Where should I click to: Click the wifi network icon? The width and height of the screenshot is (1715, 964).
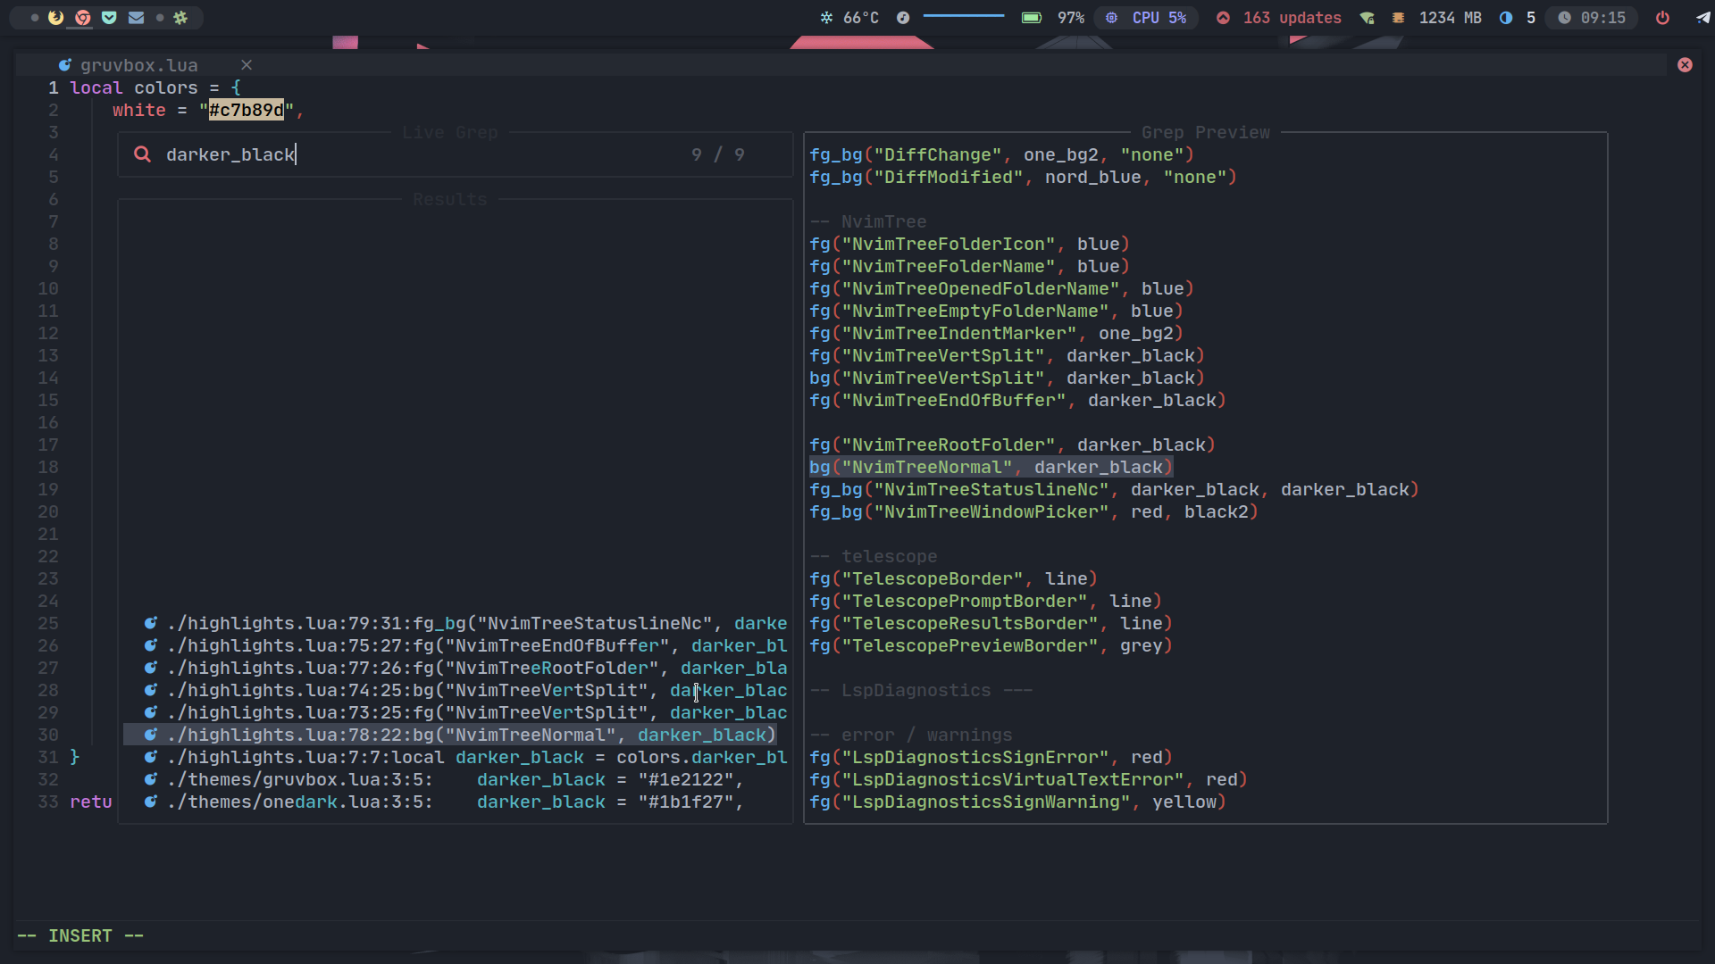point(1367,17)
